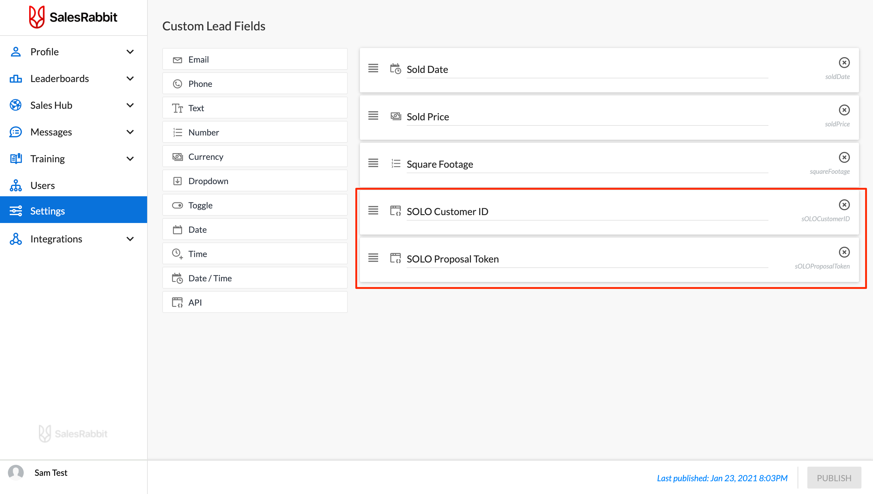
Task: Click the Profile person icon
Action: tap(16, 52)
